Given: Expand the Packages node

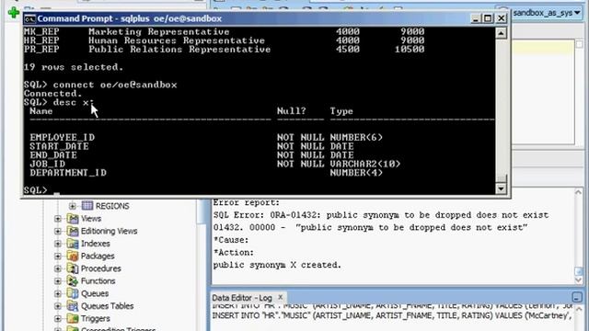Looking at the screenshot, I should click(58, 256).
